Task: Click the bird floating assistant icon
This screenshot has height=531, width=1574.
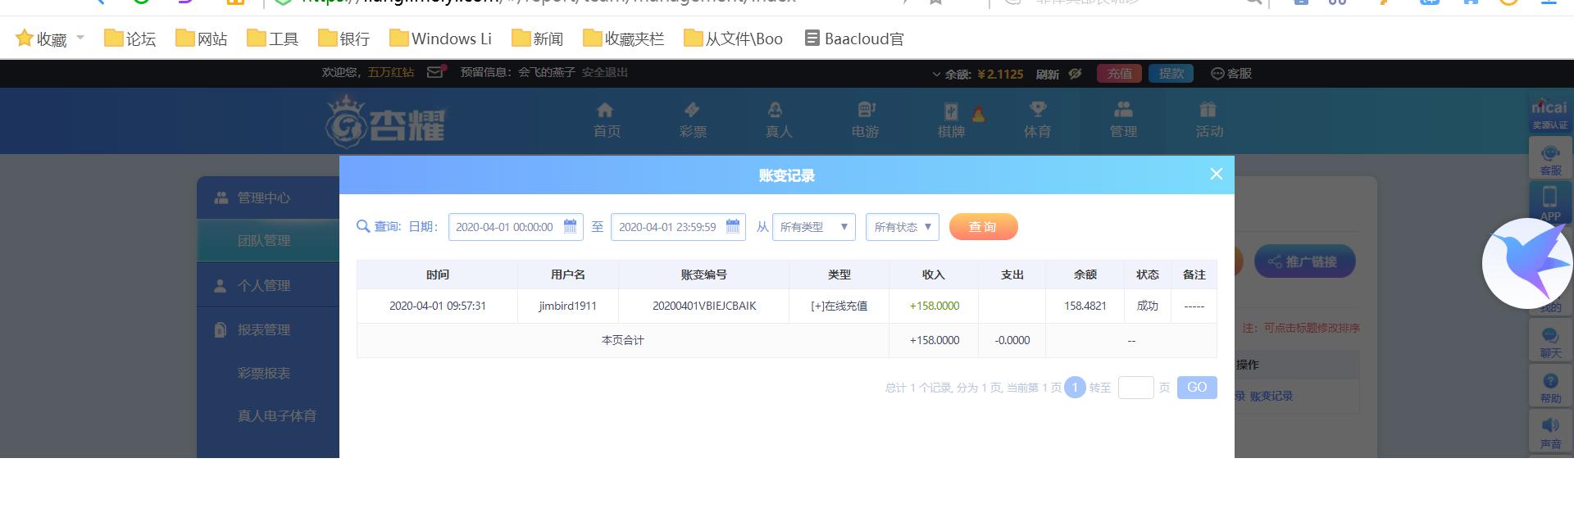Action: tap(1527, 263)
